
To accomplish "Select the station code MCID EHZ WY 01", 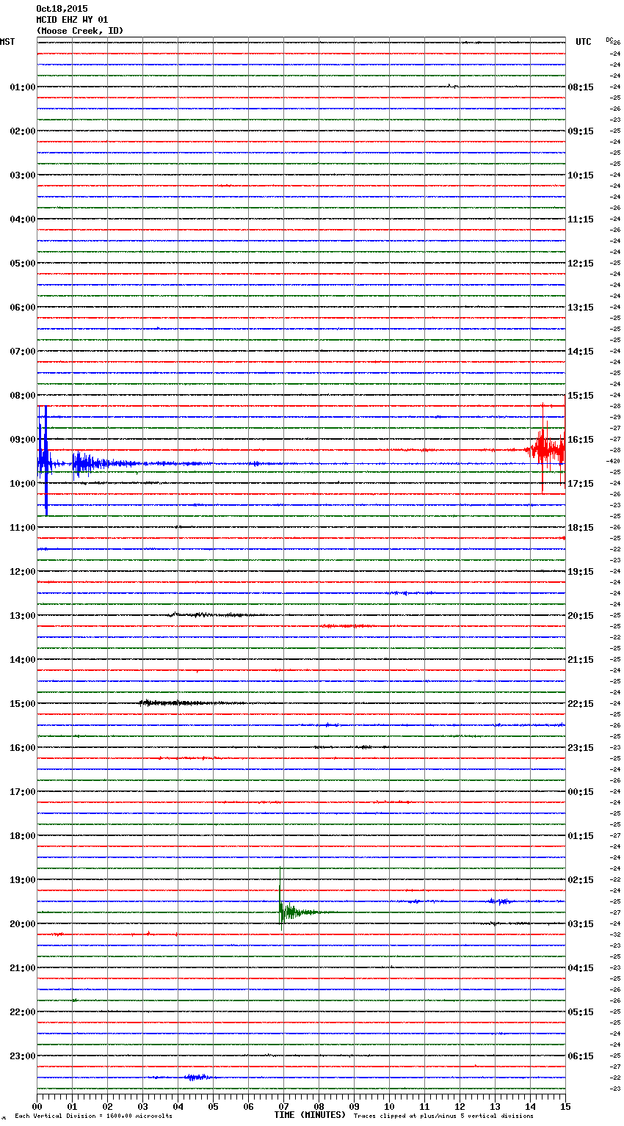I will (72, 20).
